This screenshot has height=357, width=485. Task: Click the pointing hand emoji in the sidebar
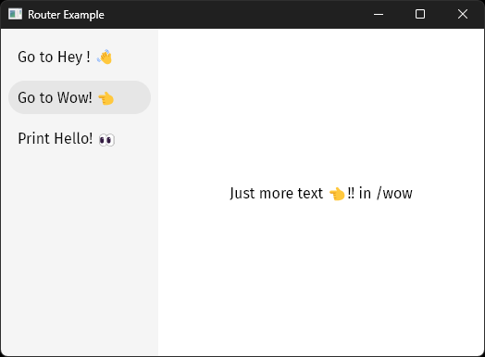(x=106, y=98)
